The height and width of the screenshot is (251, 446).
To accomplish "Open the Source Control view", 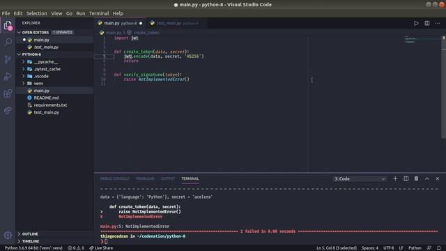I will tap(8, 59).
